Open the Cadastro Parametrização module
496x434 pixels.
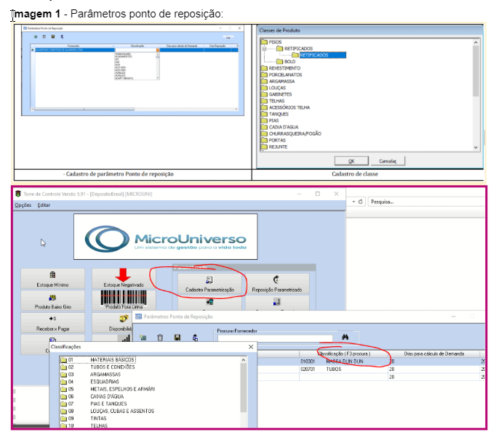pyautogui.click(x=209, y=283)
